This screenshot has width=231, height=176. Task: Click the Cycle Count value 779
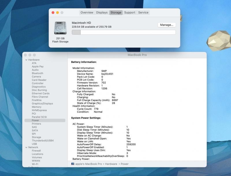point(96,109)
